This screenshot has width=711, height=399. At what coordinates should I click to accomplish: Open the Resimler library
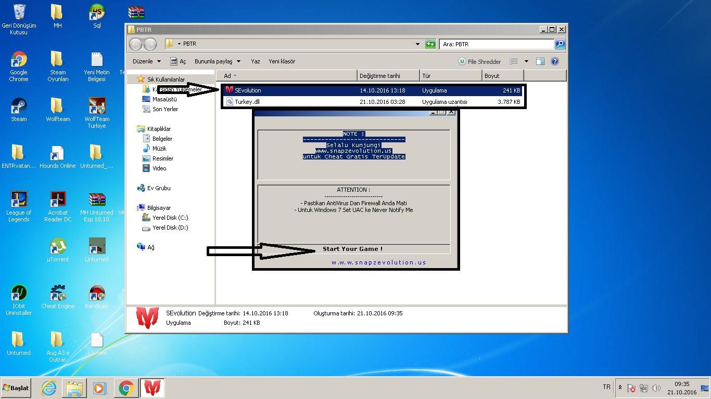[158, 158]
